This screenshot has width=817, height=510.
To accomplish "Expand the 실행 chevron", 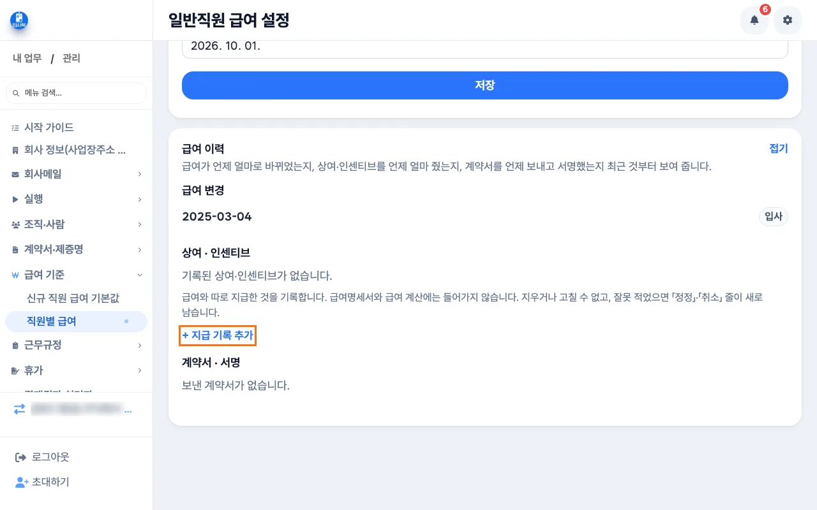I will [139, 200].
